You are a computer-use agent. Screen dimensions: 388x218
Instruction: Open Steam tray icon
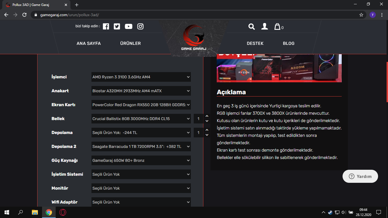pyautogui.click(x=330, y=212)
